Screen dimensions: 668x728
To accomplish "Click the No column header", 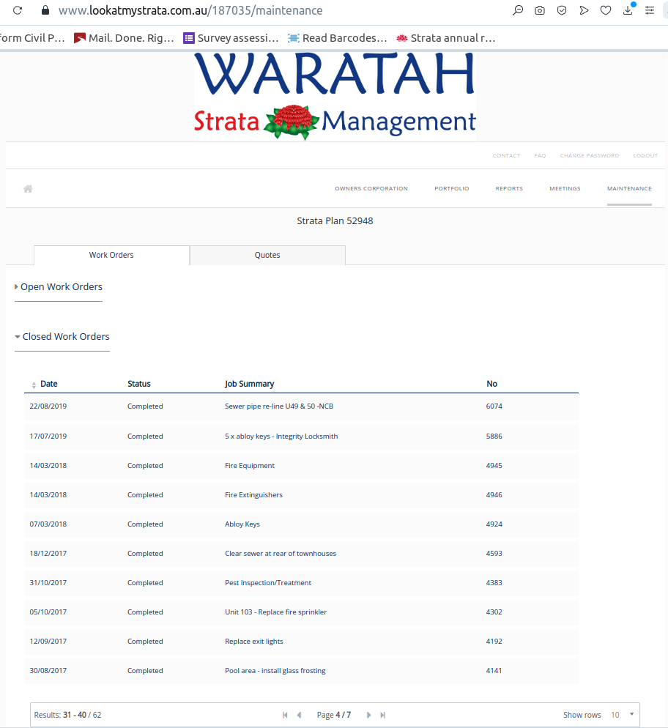I will pos(491,384).
